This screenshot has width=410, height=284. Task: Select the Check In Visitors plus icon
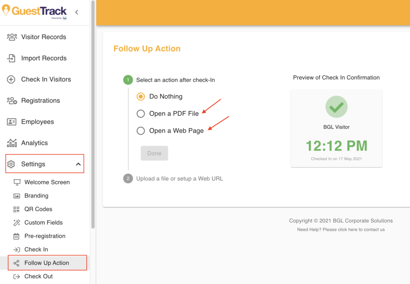click(x=11, y=79)
